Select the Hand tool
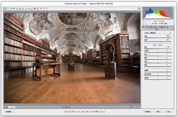 coord(8,9)
